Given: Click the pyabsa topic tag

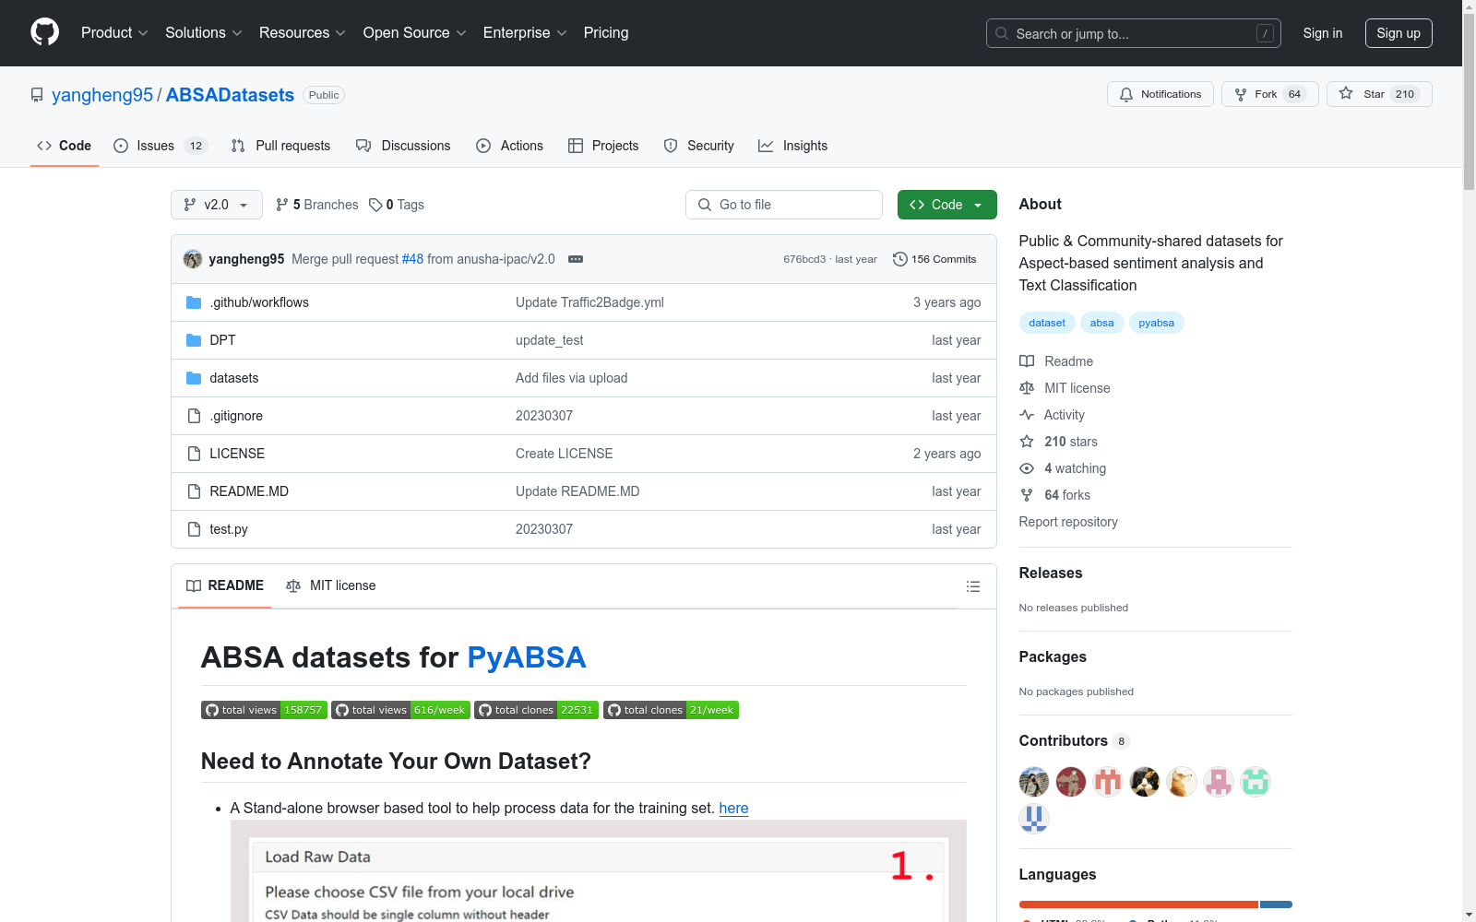Looking at the screenshot, I should click(1156, 323).
